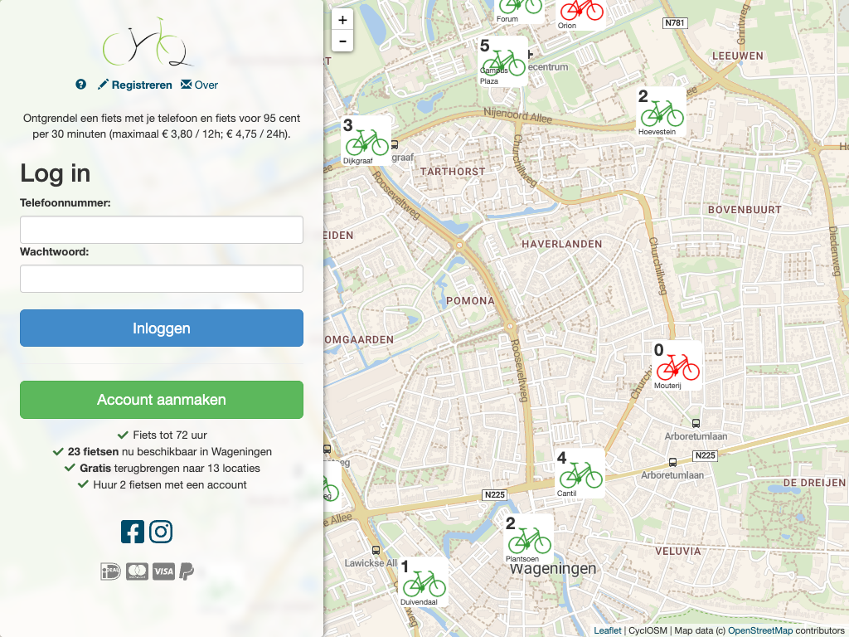Click the N781 road label

point(675,22)
